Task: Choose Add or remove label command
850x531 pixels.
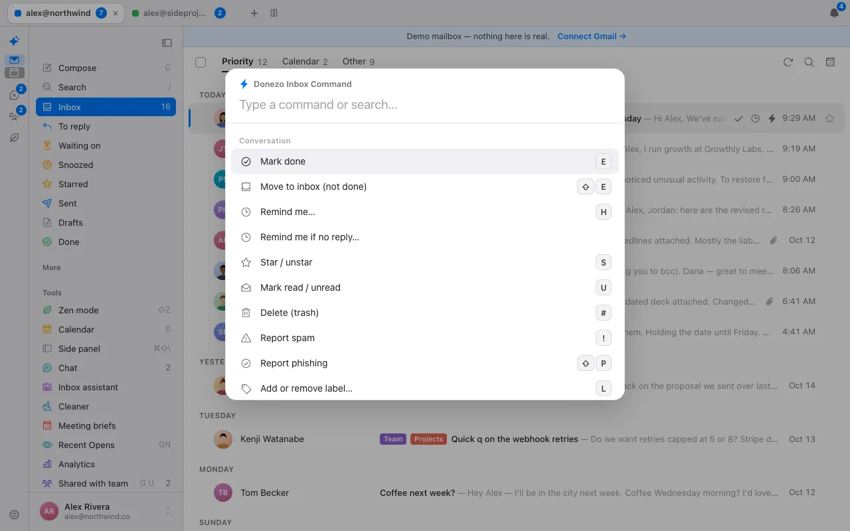Action: coord(425,388)
